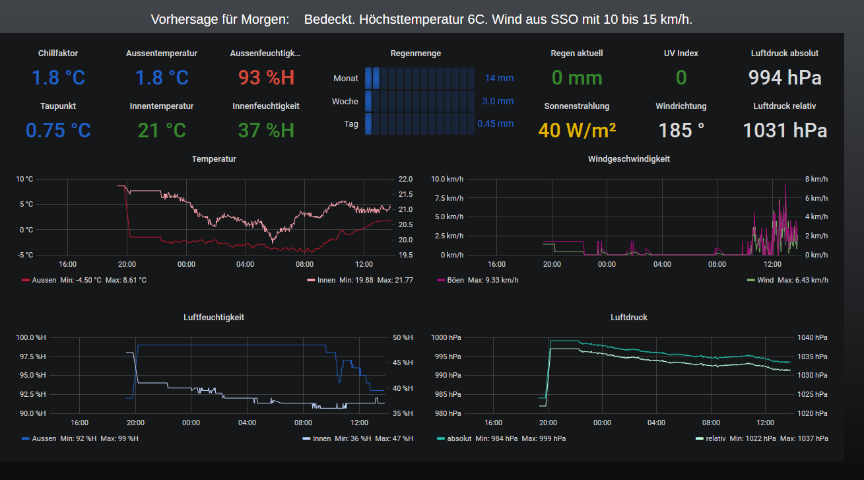Open the Temperatur graph panel title
Viewport: 864px width, 480px height.
coord(214,159)
